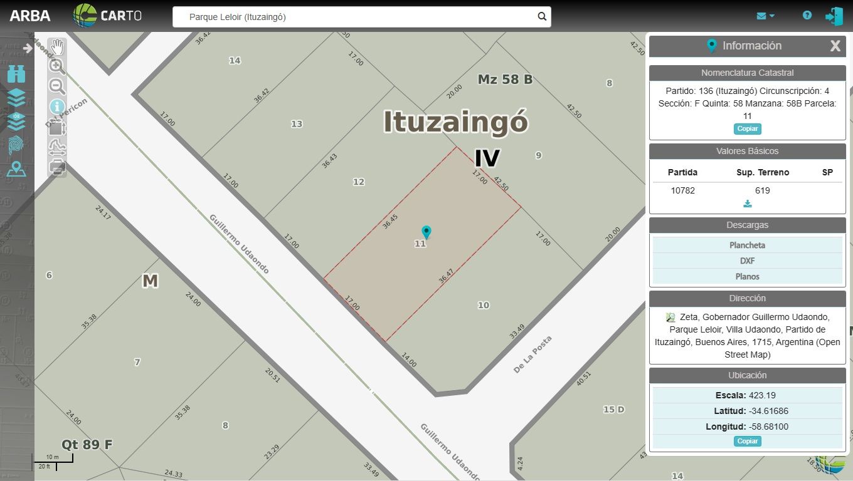The height and width of the screenshot is (481, 853).
Task: Click the search magnifier in search box
Action: (x=542, y=17)
